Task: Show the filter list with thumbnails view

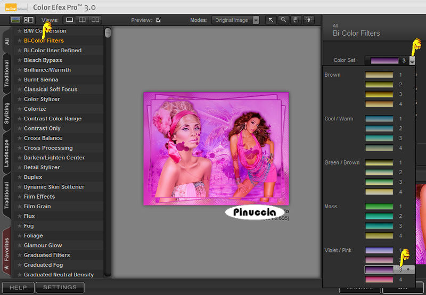Action: tap(15, 20)
